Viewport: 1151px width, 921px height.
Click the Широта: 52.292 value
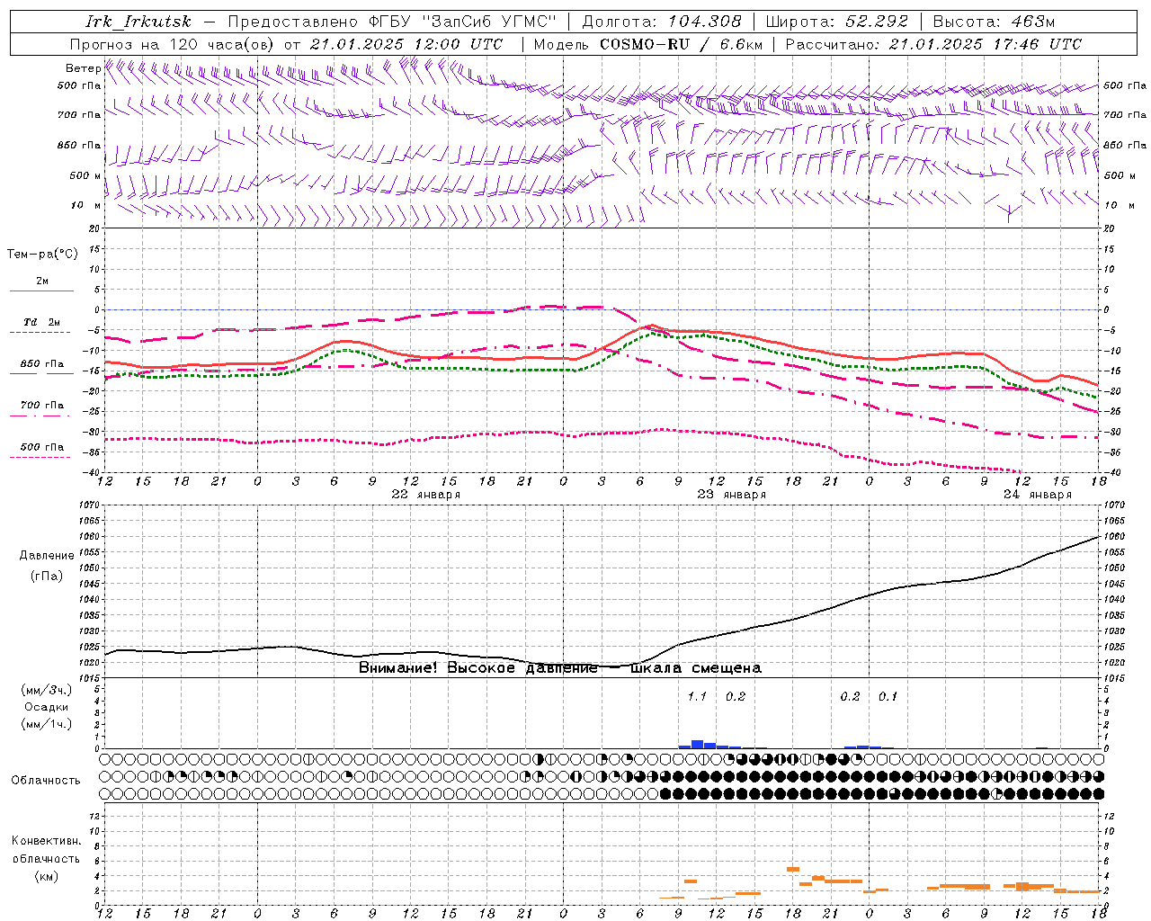837,22
